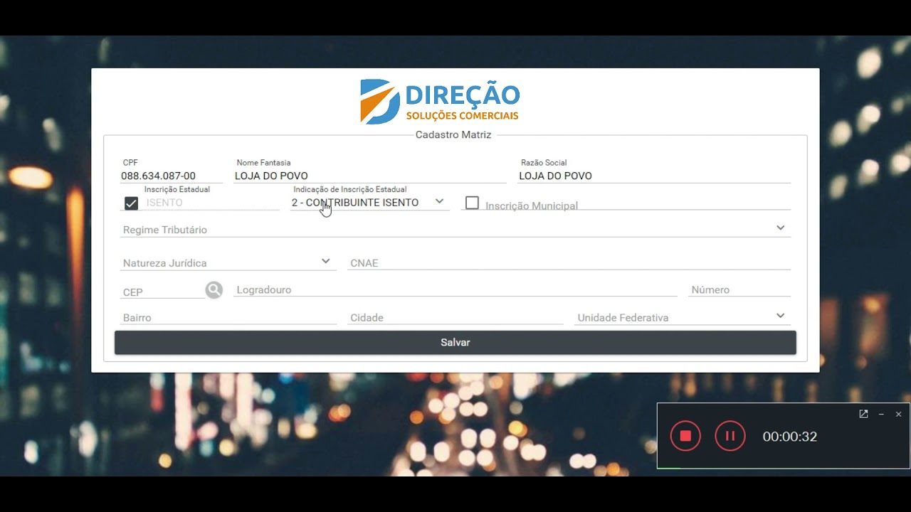Click the Logradouro input field
The height and width of the screenshot is (512, 911).
[x=455, y=289]
